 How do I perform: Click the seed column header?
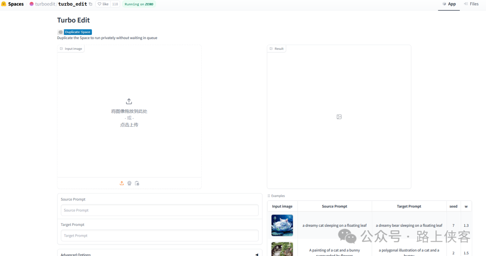tap(453, 206)
